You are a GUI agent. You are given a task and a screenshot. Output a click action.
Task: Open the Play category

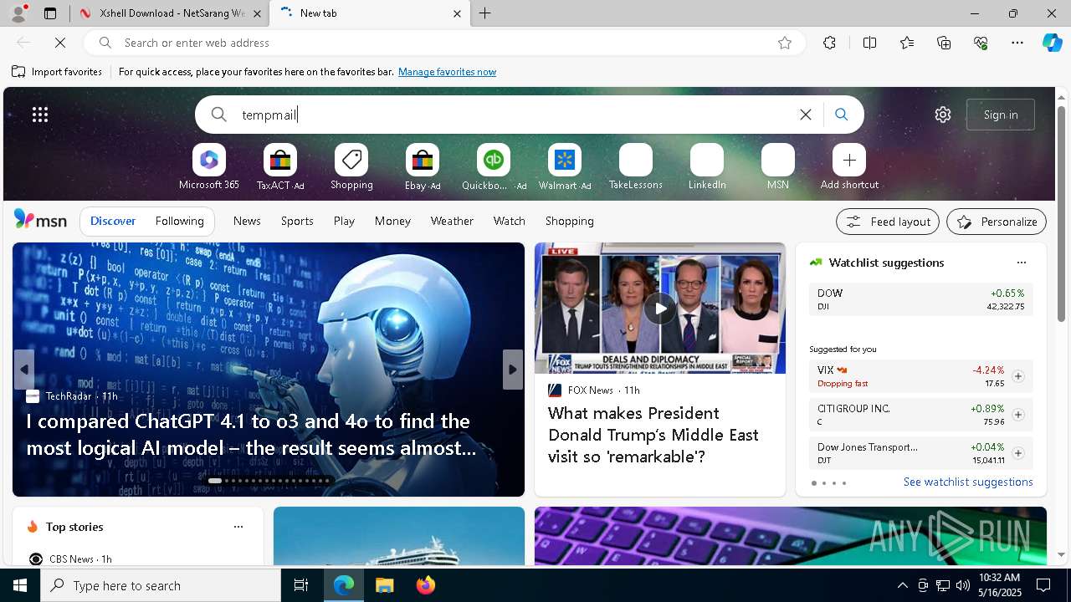point(344,221)
